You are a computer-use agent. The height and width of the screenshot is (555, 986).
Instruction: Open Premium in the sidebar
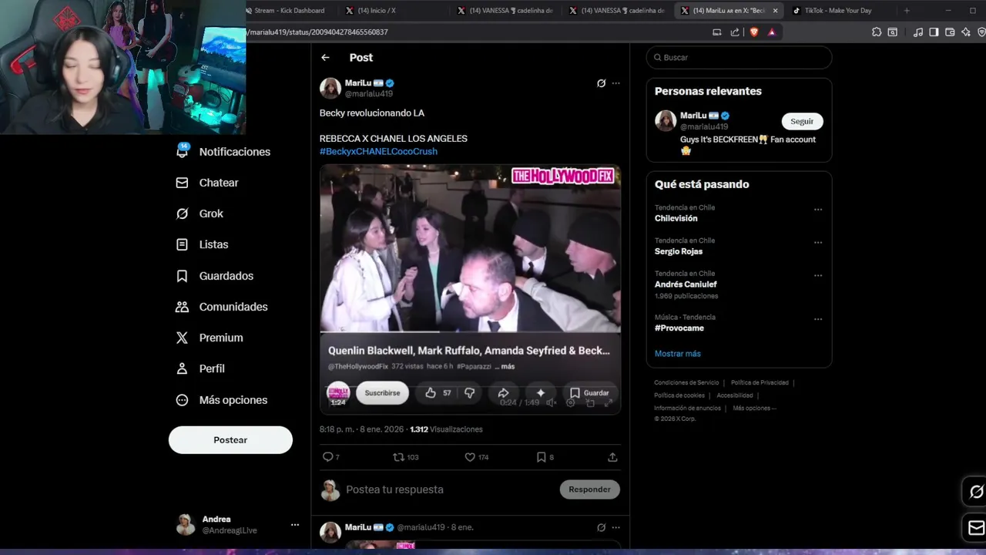pos(209,338)
